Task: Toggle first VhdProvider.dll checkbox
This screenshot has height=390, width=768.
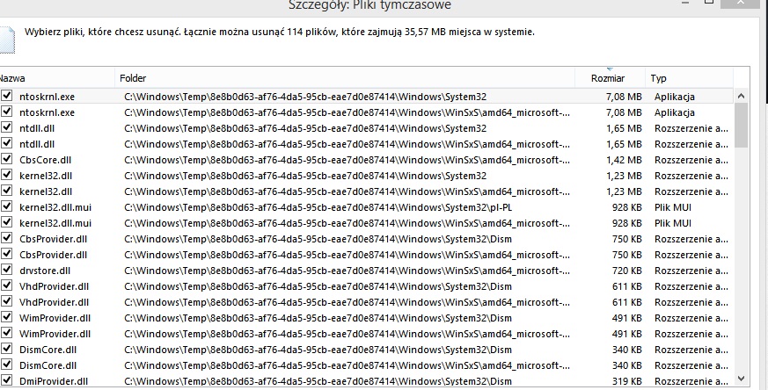Action: [6, 286]
